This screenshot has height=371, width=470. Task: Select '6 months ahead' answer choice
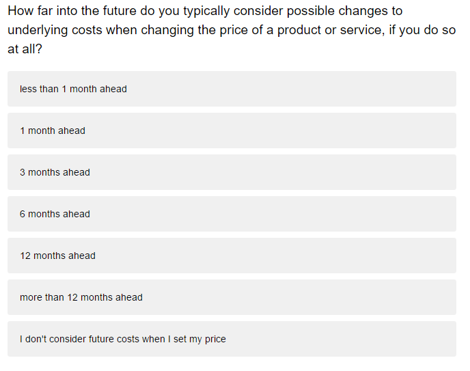click(232, 214)
